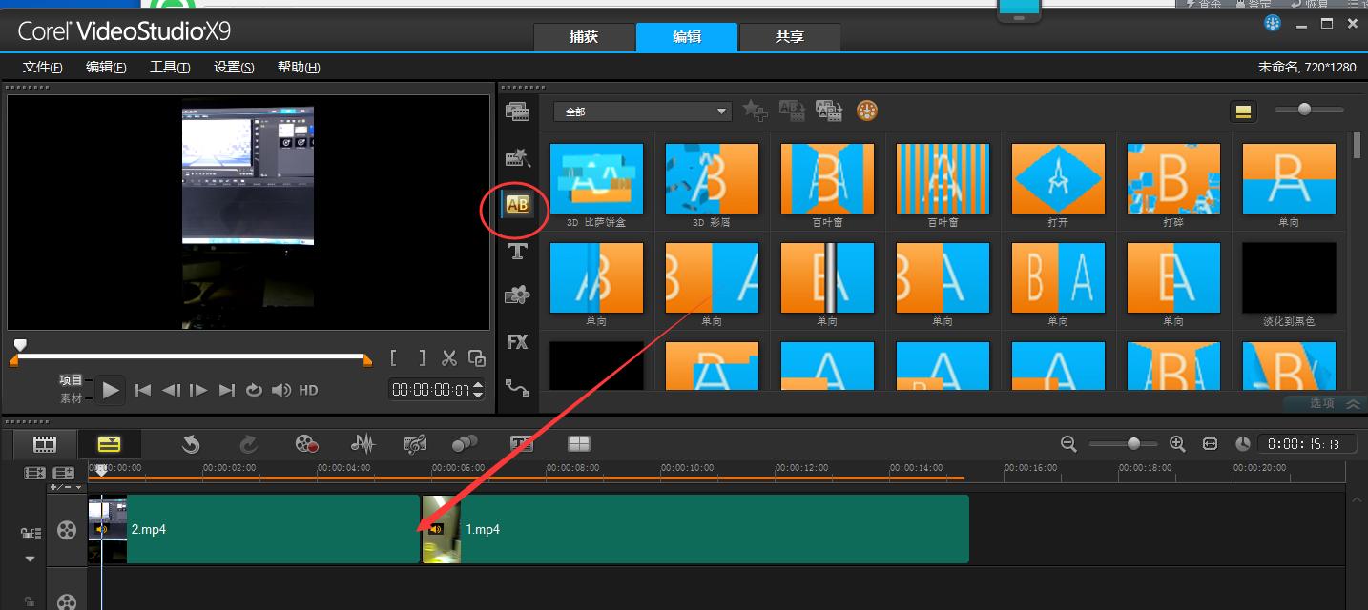1368x610 pixels.
Task: Select the 3D 比萨饼盒 transition thumbnail
Action: [x=597, y=179]
